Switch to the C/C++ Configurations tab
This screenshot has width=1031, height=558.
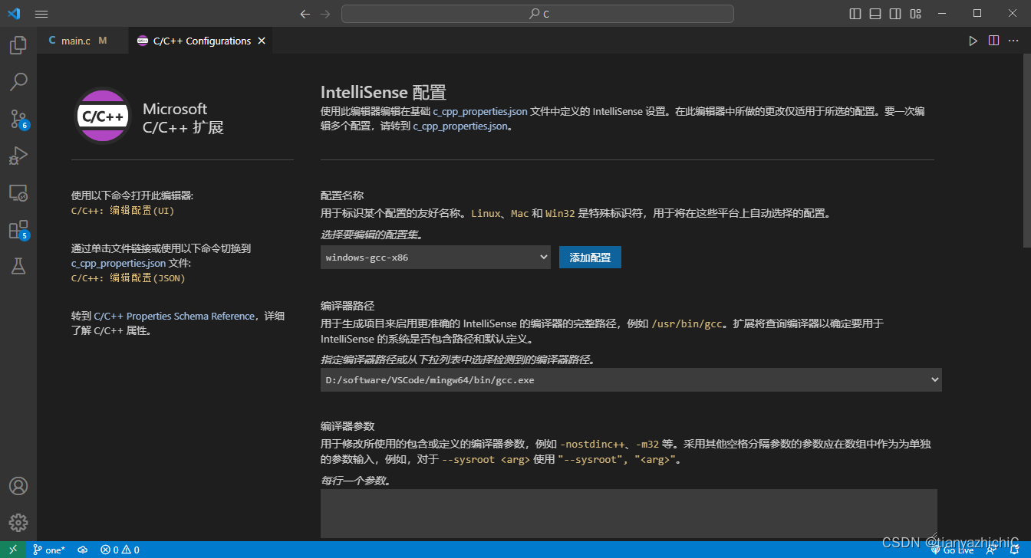tap(199, 41)
